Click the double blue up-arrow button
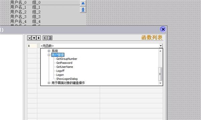This screenshot has width=201, height=120. 83,10
